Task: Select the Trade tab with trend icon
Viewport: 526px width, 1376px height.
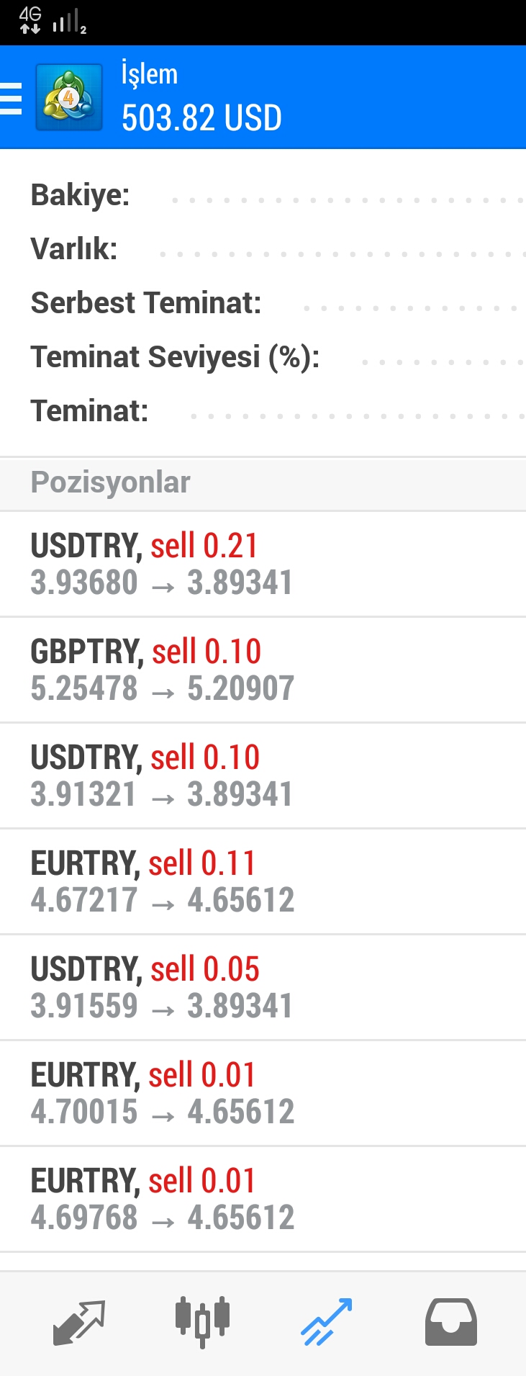Action: [x=326, y=1322]
